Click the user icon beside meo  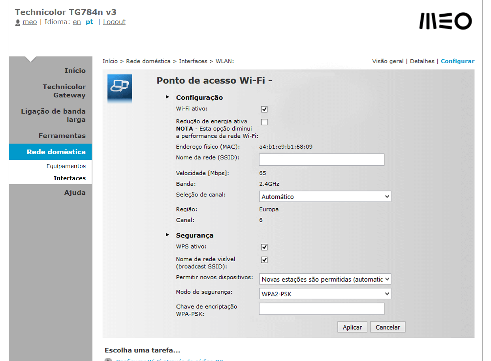18,22
